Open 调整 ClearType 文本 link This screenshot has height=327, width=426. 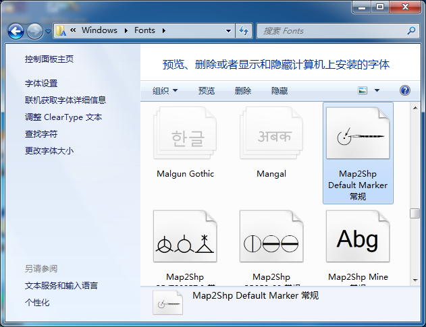tap(63, 117)
